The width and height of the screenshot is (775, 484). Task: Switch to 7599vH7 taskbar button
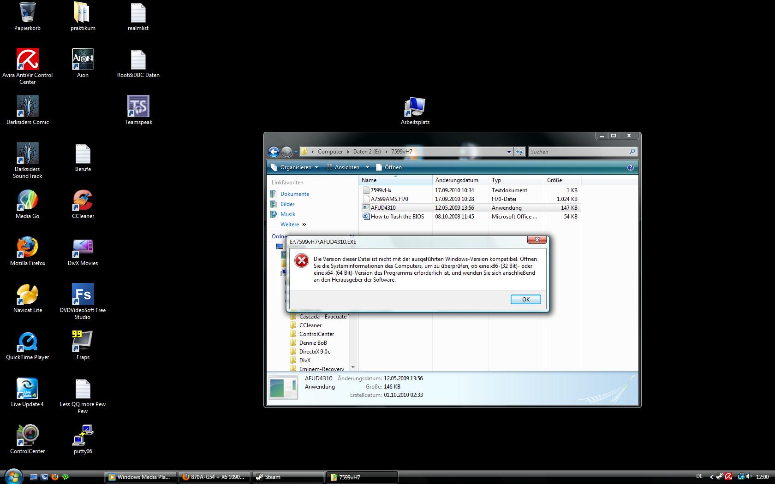click(x=363, y=477)
